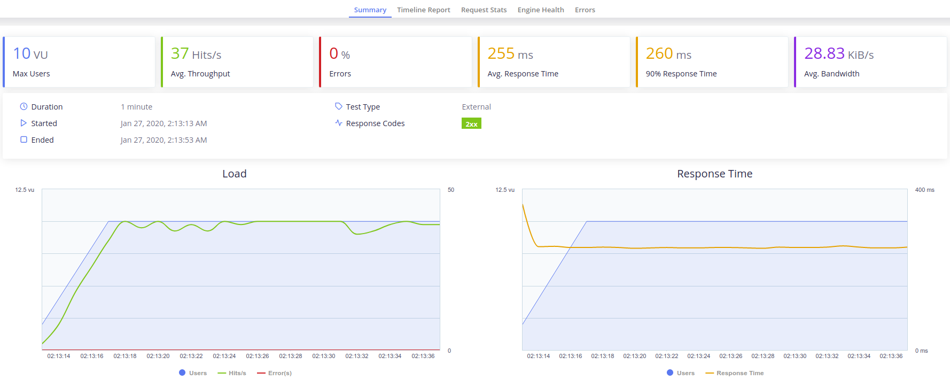Click the Duration clock icon
The width and height of the screenshot is (950, 388).
pyautogui.click(x=24, y=106)
